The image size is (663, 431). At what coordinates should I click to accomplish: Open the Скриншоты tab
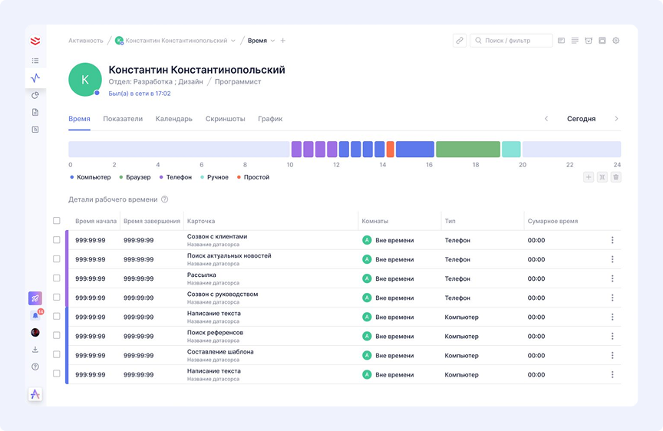click(x=225, y=119)
